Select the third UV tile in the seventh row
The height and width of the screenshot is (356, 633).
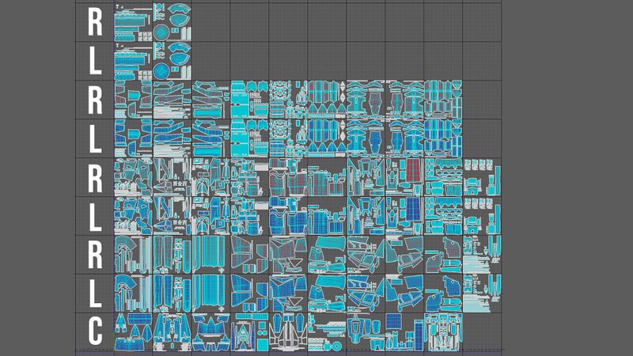click(210, 254)
